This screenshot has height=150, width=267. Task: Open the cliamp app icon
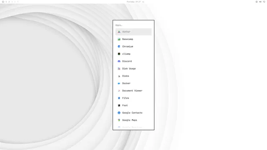coord(119,54)
